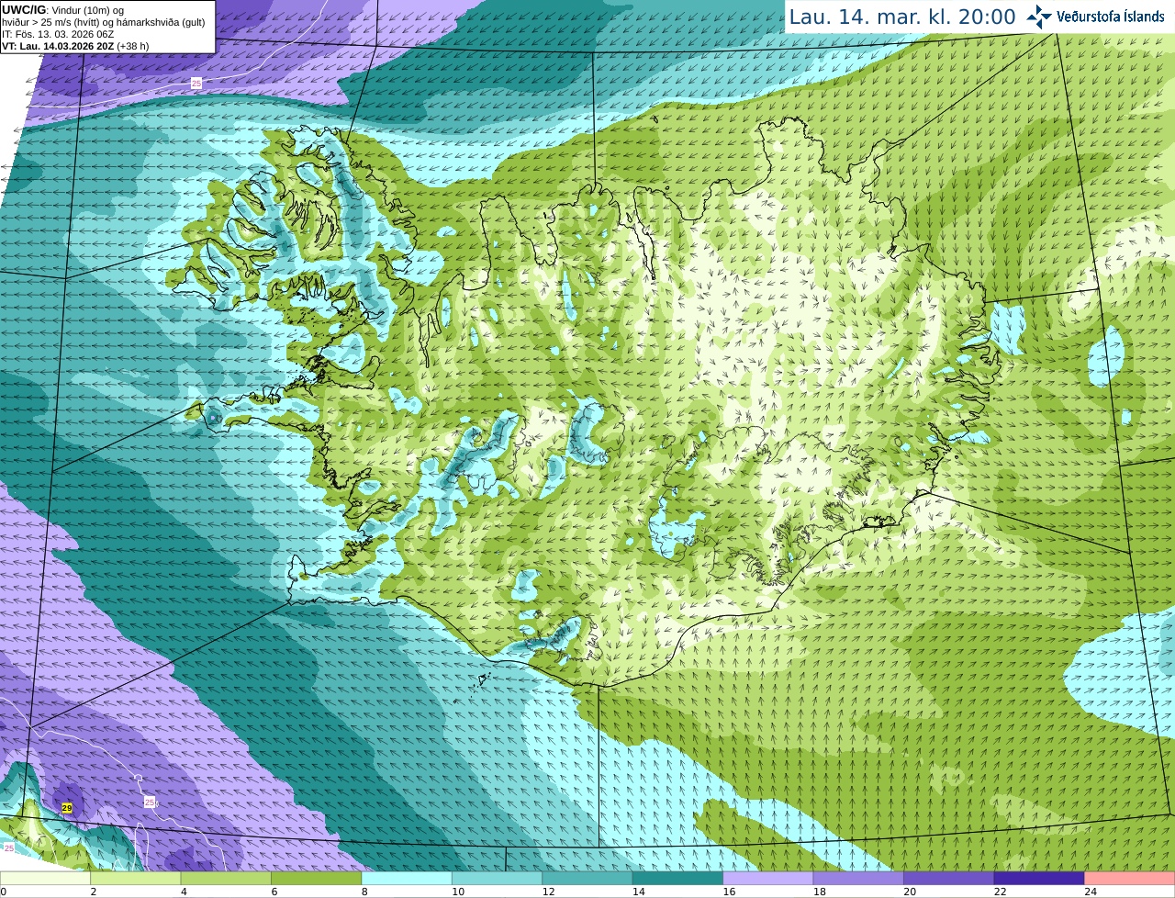Click the Veðurstofa Íslands logo icon
Viewport: 1175px width, 898px height.
click(x=1039, y=17)
